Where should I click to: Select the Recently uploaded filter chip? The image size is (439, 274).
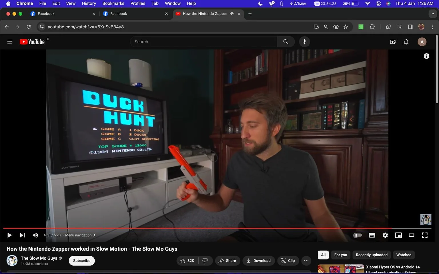(371, 255)
